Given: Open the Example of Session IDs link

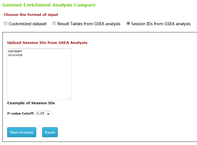Looking at the screenshot, I should [x=31, y=103].
